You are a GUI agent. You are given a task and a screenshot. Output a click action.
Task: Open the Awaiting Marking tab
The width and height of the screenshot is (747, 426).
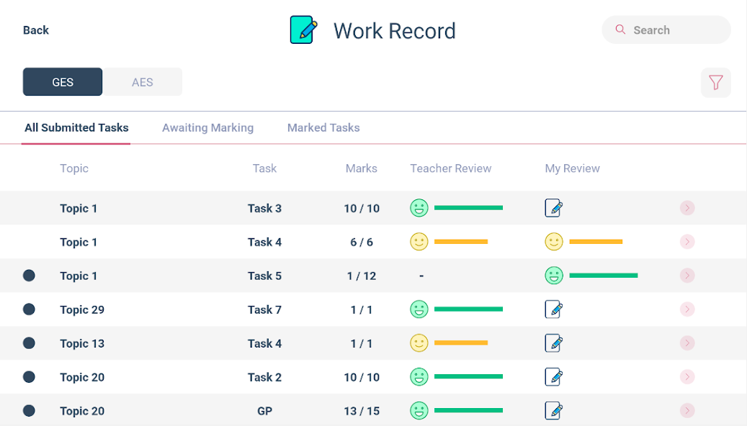[207, 128]
